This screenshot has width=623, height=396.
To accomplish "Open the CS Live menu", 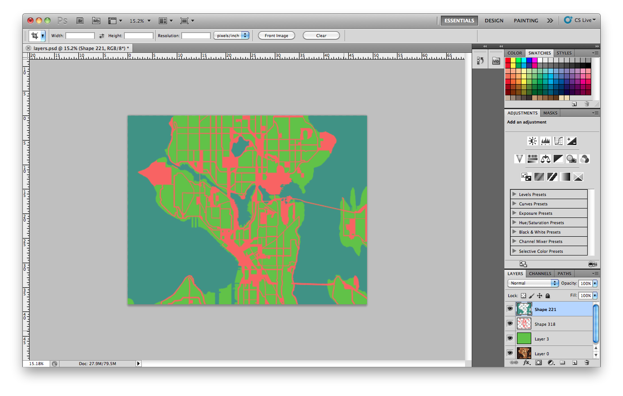I will click(x=580, y=20).
